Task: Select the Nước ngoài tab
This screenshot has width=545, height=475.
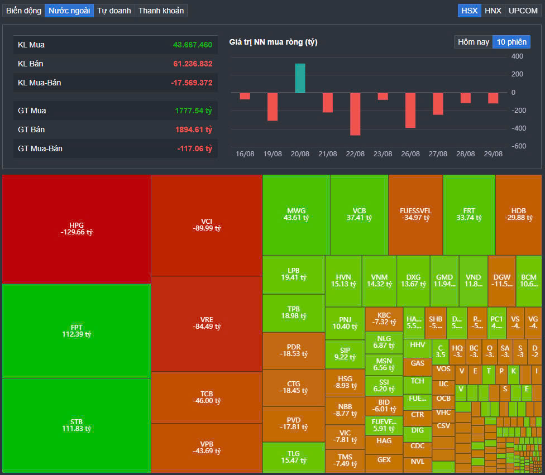Action: tap(69, 11)
